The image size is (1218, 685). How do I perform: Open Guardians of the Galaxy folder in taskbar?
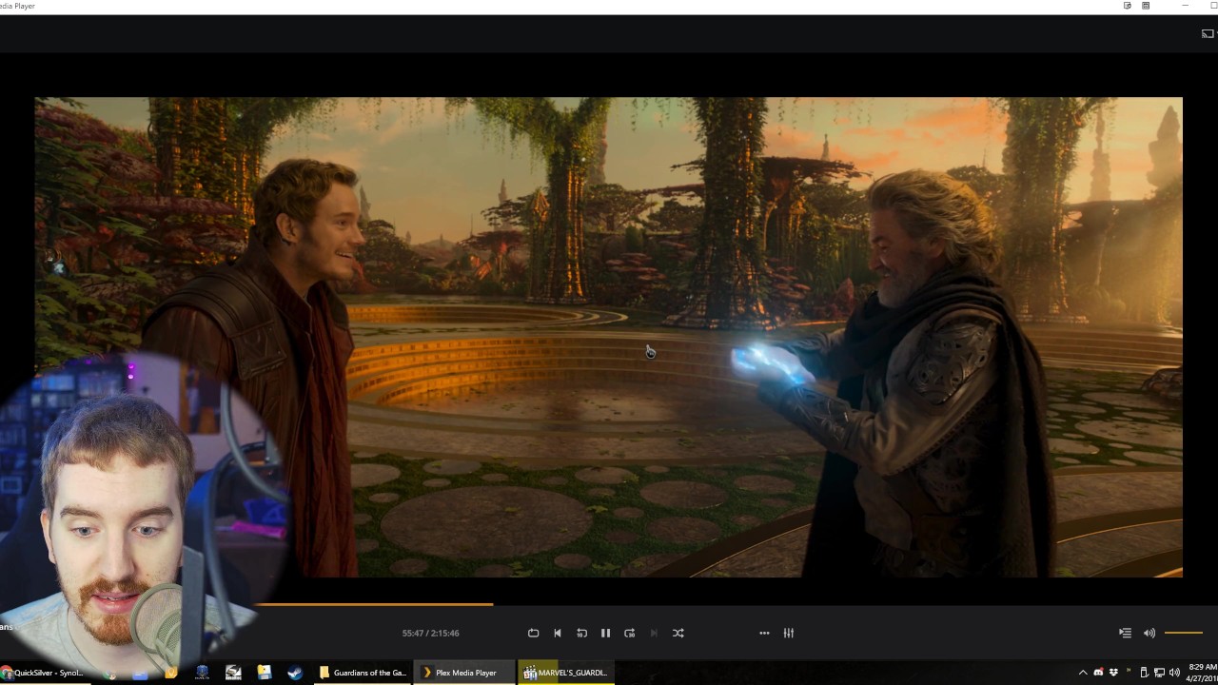point(364,673)
